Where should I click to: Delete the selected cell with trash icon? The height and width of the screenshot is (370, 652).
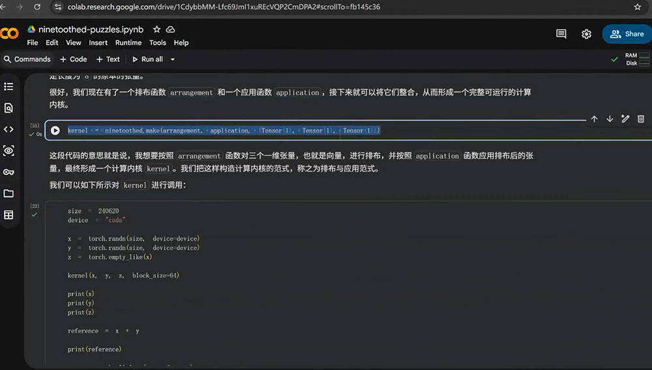point(641,119)
